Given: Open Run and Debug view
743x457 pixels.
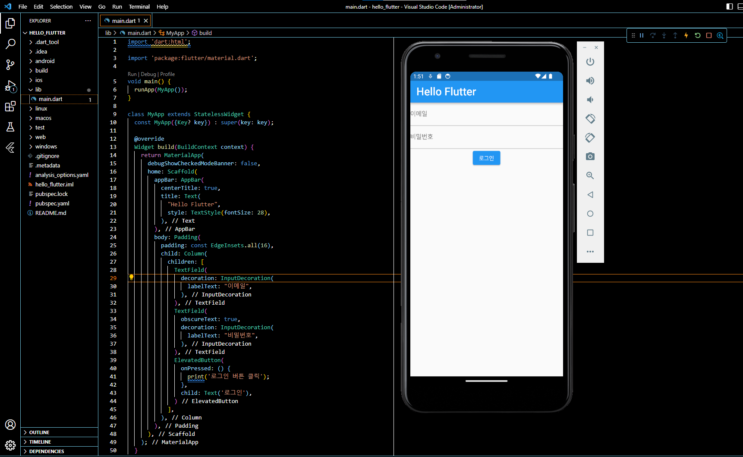Looking at the screenshot, I should pos(10,86).
